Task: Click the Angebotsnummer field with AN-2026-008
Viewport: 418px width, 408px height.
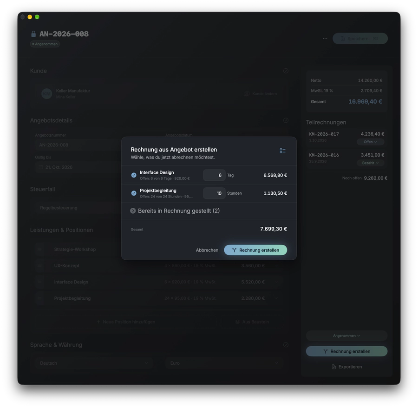Action: [x=78, y=145]
